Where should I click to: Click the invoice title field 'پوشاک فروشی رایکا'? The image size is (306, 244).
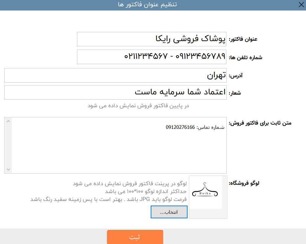click(x=152, y=39)
